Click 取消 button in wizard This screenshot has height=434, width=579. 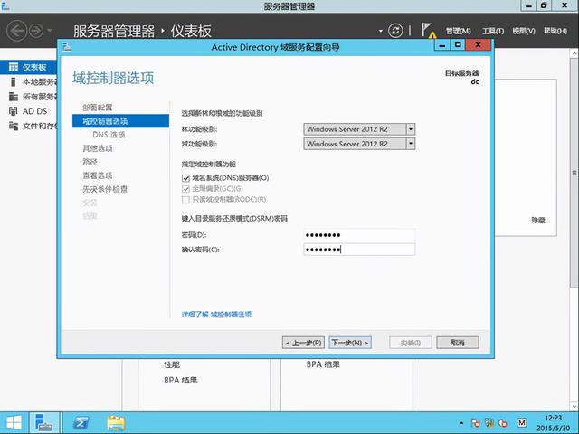click(x=458, y=343)
